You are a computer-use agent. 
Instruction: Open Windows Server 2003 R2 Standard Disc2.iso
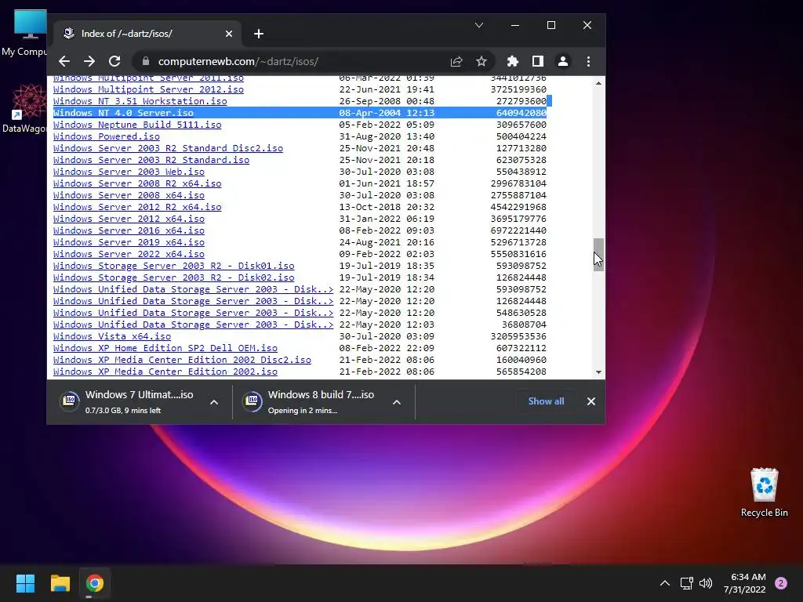coord(168,148)
